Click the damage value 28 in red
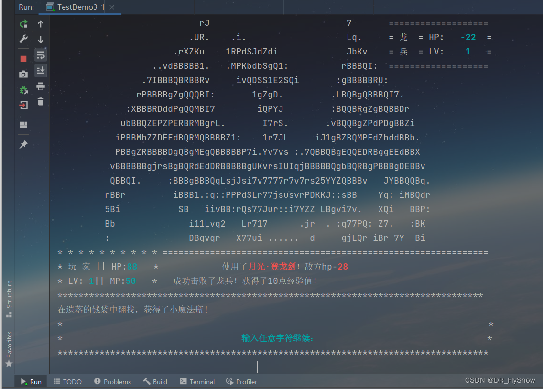Image resolution: width=543 pixels, height=389 pixels. point(343,267)
